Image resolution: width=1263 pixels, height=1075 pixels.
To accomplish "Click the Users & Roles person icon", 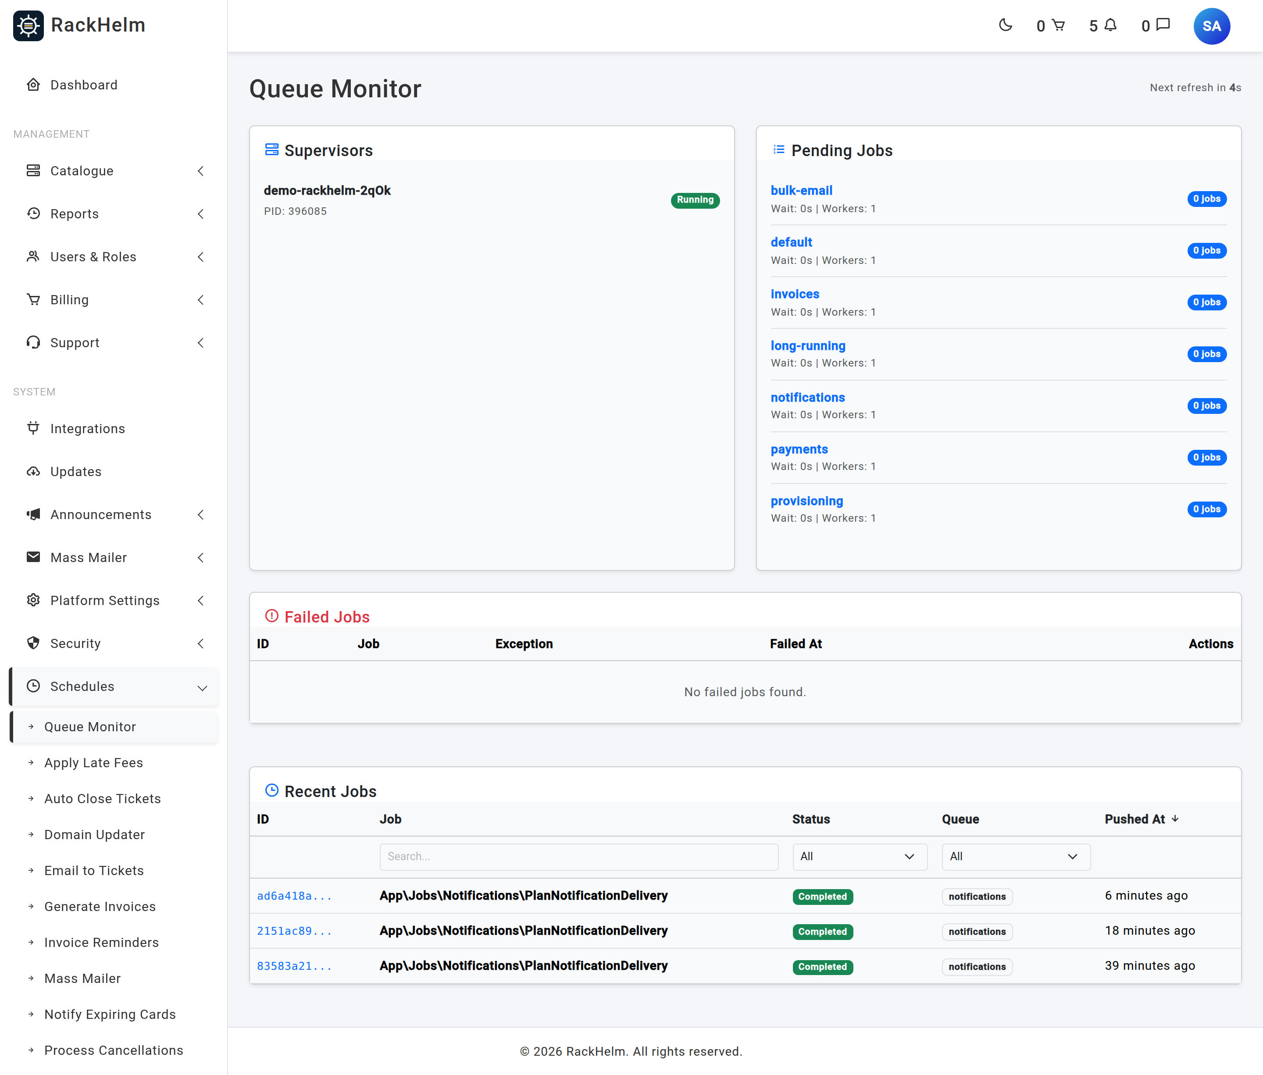I will (33, 256).
